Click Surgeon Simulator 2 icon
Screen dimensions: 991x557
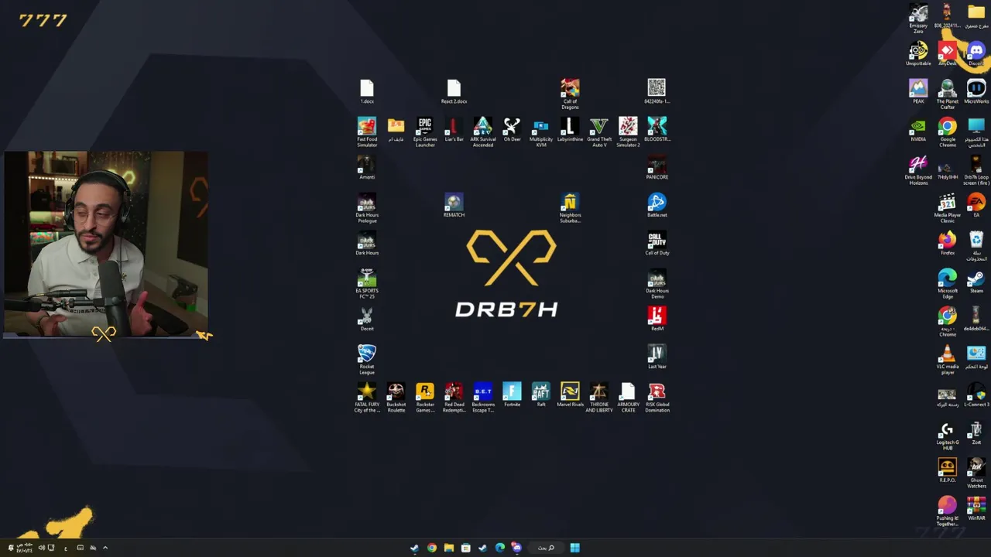628,132
